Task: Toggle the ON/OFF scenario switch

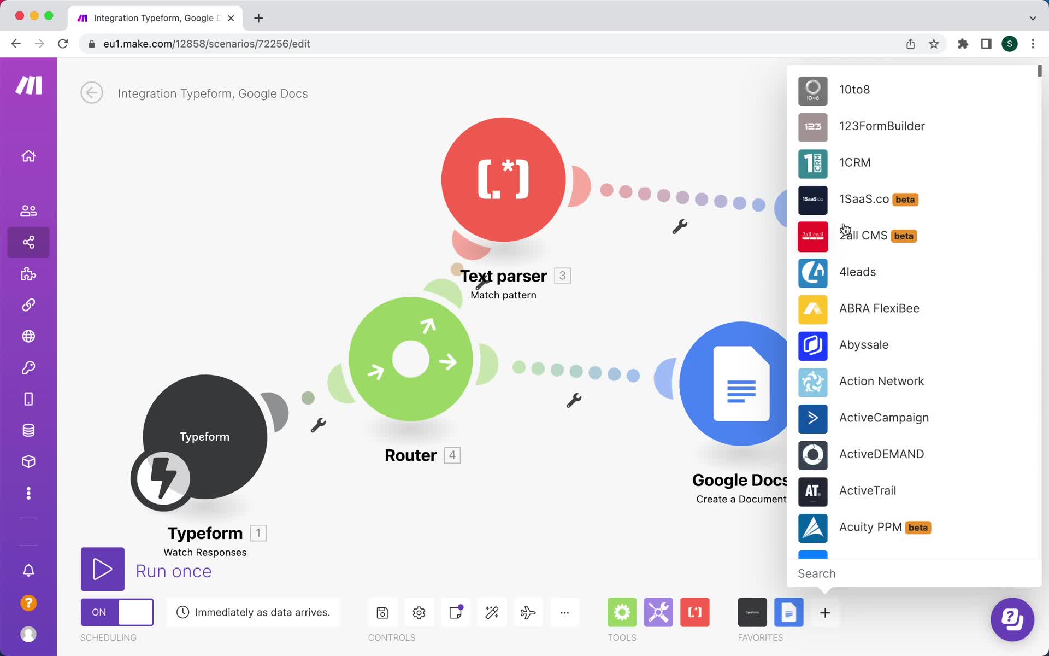Action: coord(116,612)
